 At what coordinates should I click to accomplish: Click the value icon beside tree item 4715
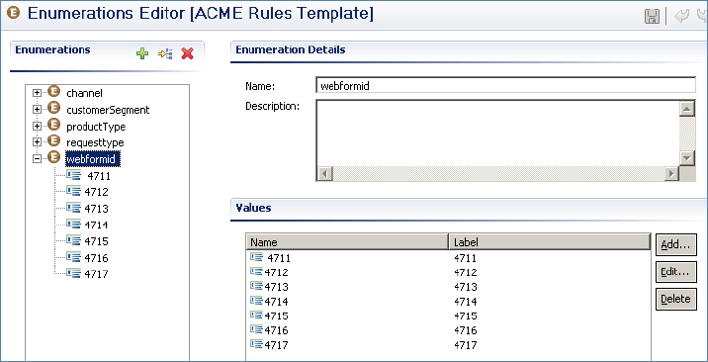click(x=73, y=240)
